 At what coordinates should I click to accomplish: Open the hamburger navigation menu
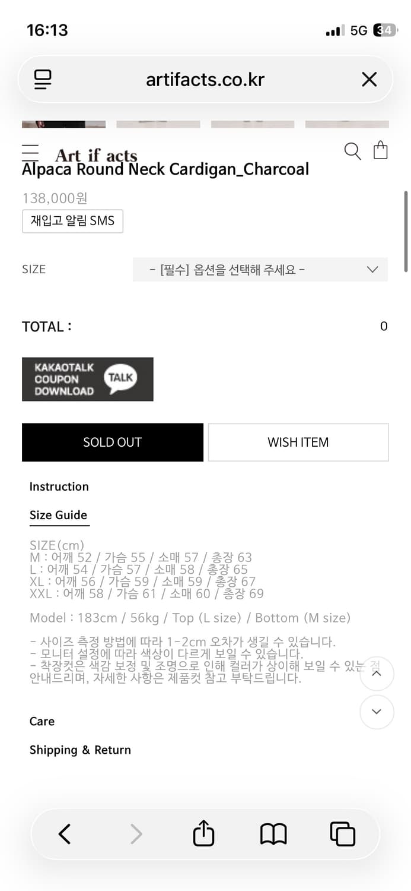click(30, 152)
